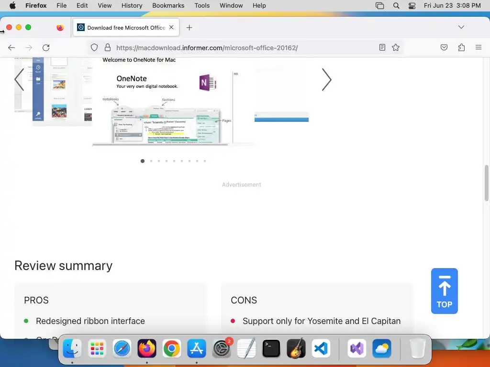The image size is (490, 367).
Task: Click 'Redesigned ribbon interface' pros item
Action: coord(90,321)
